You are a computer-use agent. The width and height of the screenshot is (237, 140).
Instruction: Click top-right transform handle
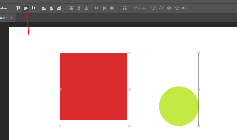coord(198,53)
